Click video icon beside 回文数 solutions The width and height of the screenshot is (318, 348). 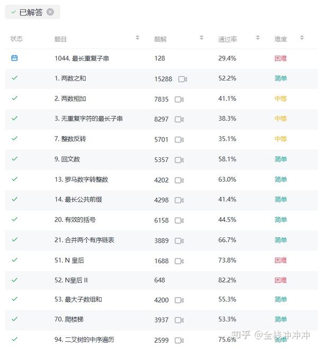click(179, 160)
